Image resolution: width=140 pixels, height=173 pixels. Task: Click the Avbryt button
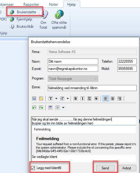(126, 168)
